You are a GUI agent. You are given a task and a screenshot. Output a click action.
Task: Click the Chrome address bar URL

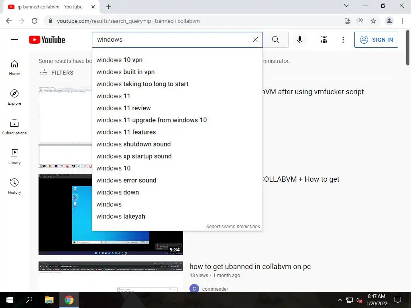coord(128,21)
